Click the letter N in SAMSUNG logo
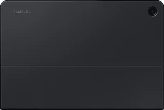 tap(27, 12)
